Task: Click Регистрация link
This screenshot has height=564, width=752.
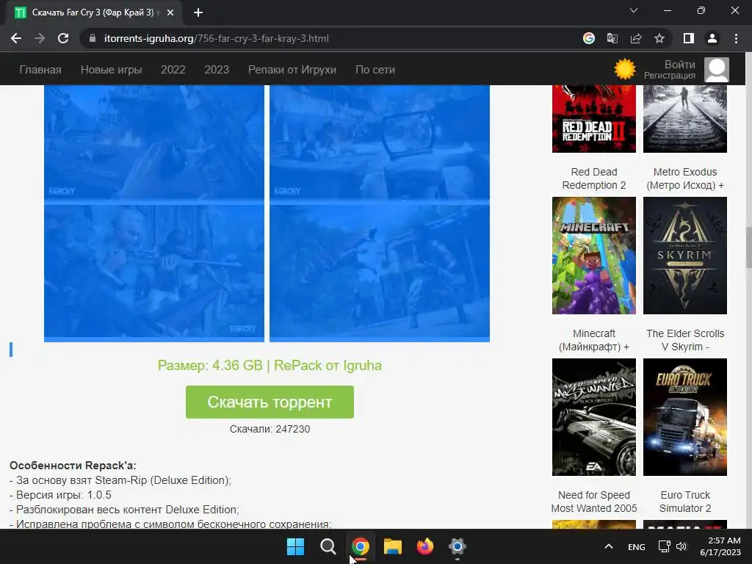Action: (x=670, y=76)
